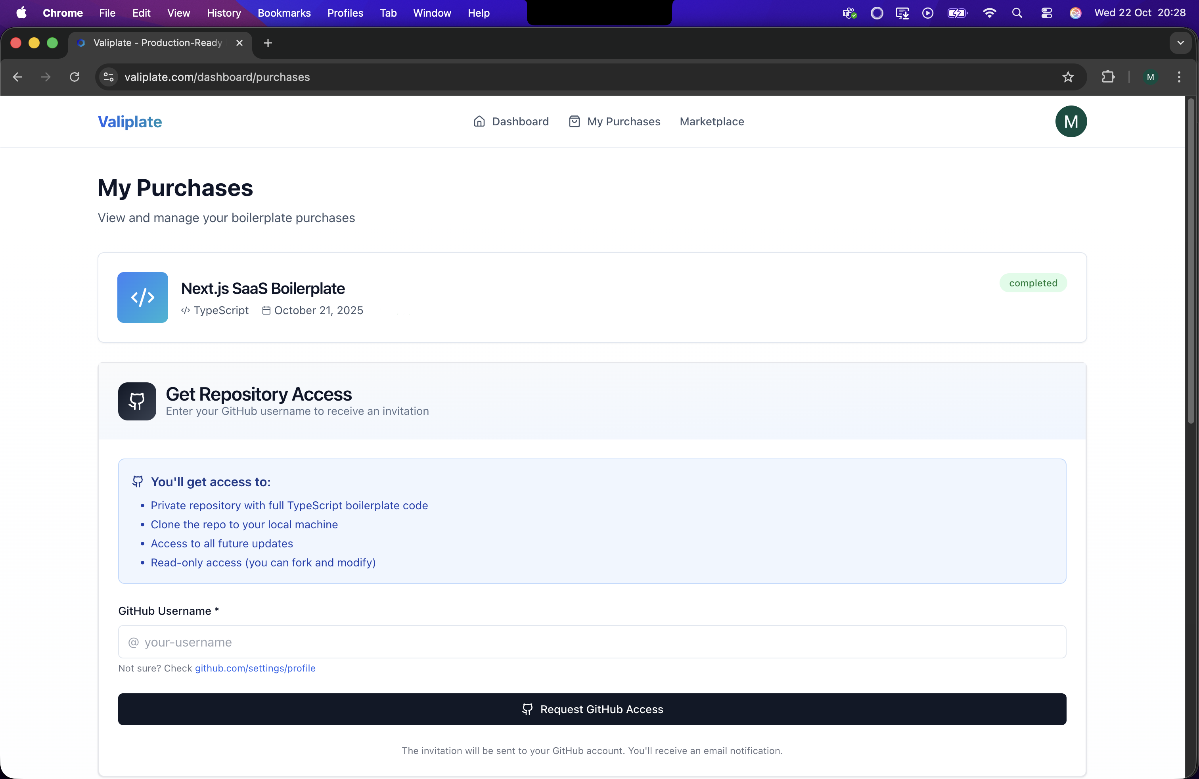Click the Next.js SaaS Boilerplate code icon

click(143, 297)
